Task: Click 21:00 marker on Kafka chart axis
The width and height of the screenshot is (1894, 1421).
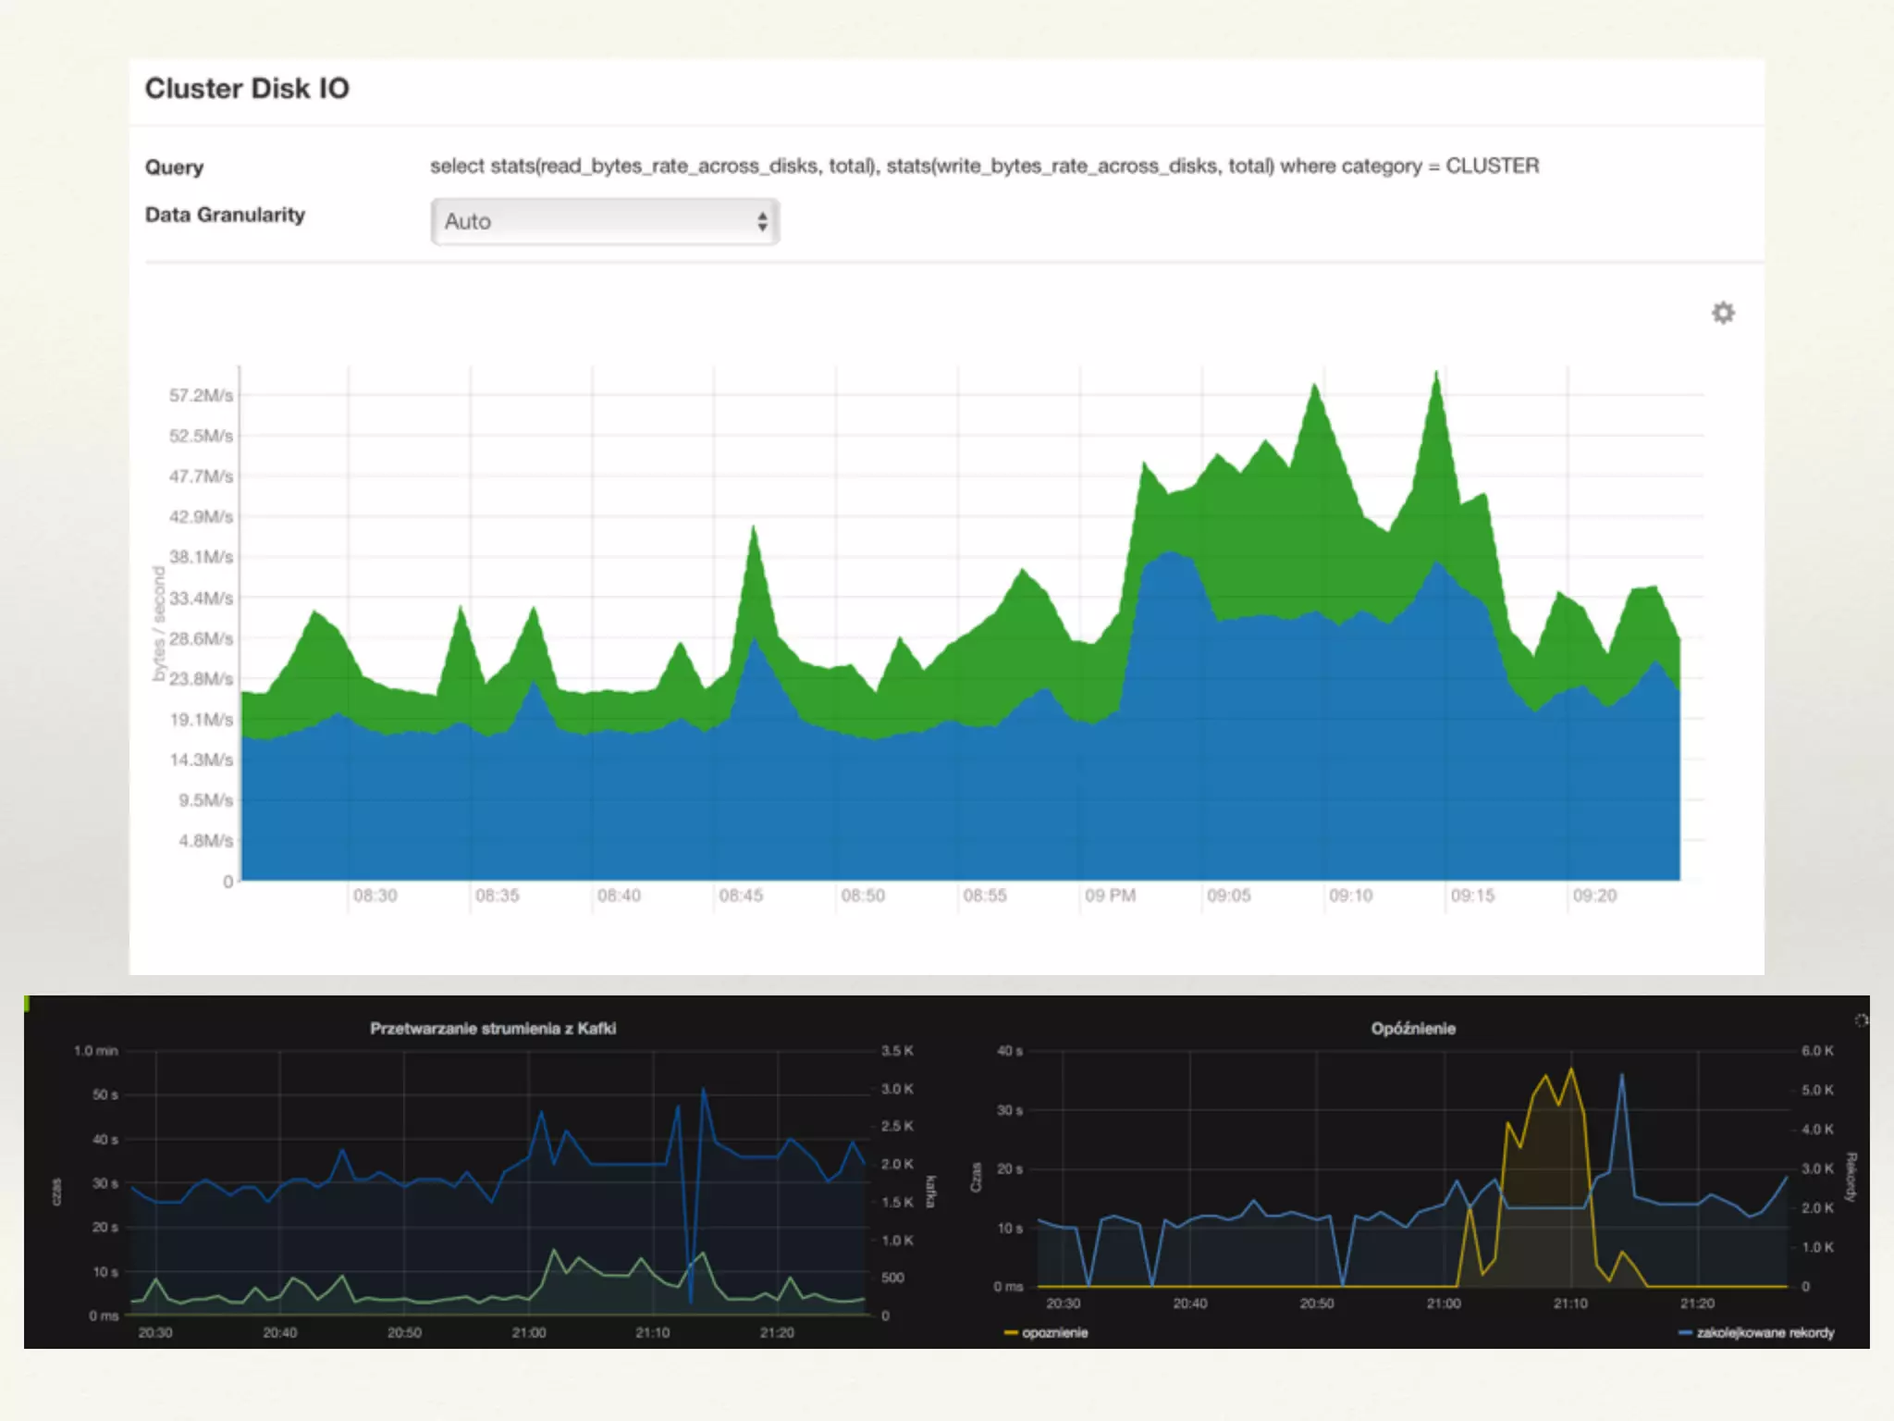Action: [x=529, y=1333]
